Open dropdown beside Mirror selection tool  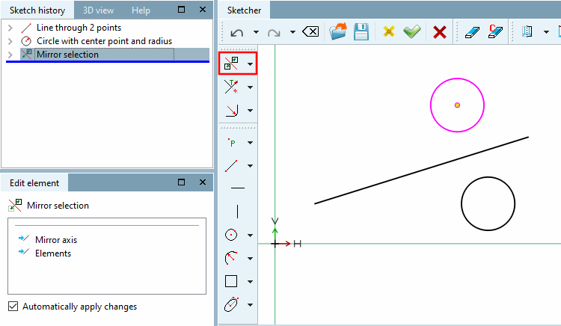coord(250,64)
